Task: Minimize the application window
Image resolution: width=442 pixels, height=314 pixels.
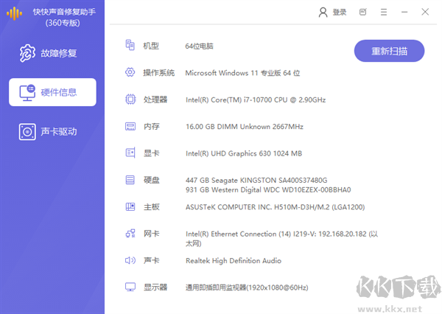Action: 404,13
